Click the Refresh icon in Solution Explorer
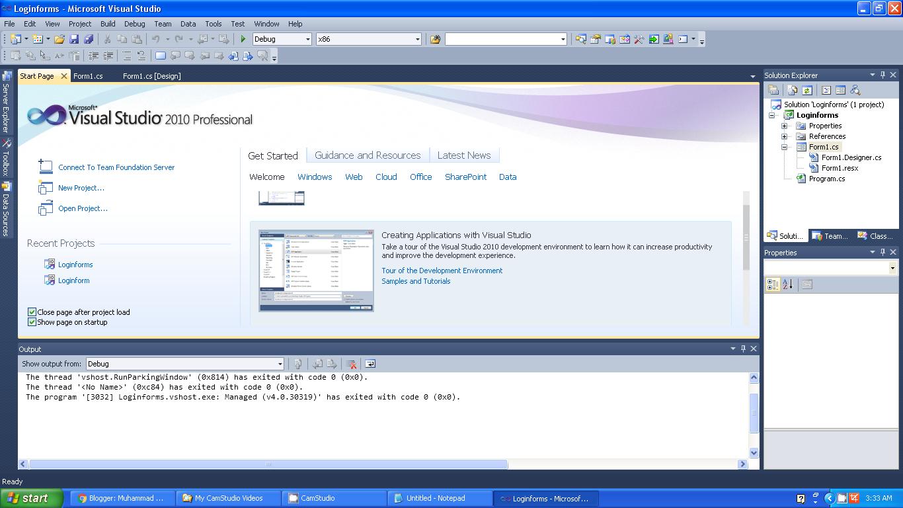The image size is (903, 508). coord(807,90)
